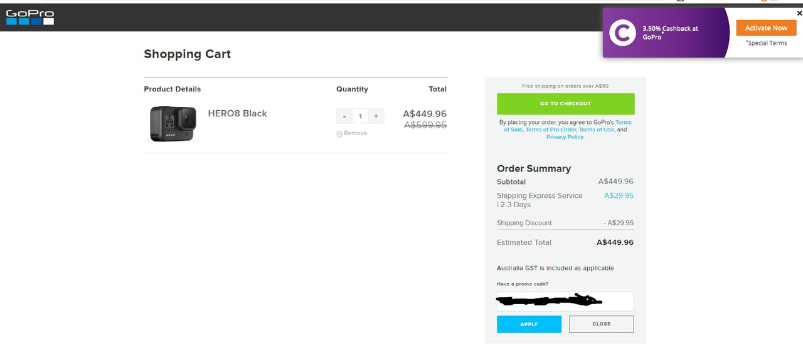Decrease HERO8 Black quantity with minus
Screen dimensions: 803x348
coord(344,116)
